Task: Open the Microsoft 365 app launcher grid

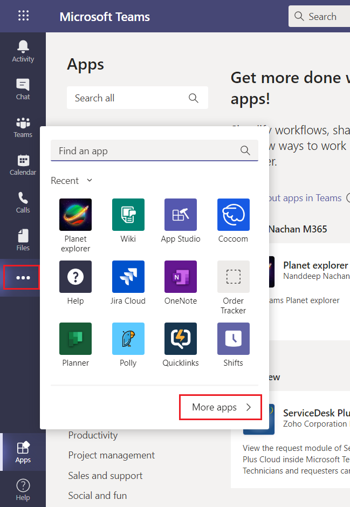Action: [x=23, y=16]
